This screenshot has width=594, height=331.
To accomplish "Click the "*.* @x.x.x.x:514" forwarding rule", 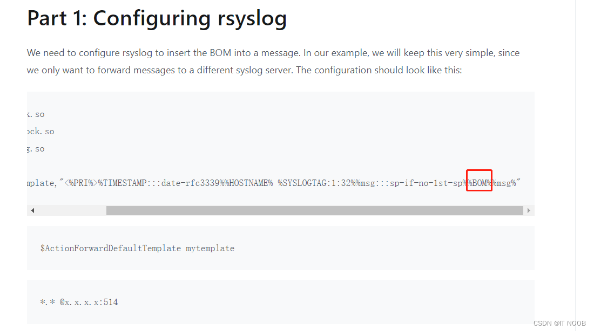I will click(x=78, y=302).
